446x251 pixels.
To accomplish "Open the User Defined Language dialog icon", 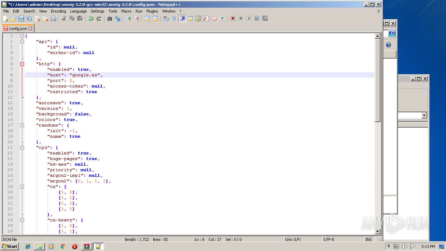I will [190, 18].
